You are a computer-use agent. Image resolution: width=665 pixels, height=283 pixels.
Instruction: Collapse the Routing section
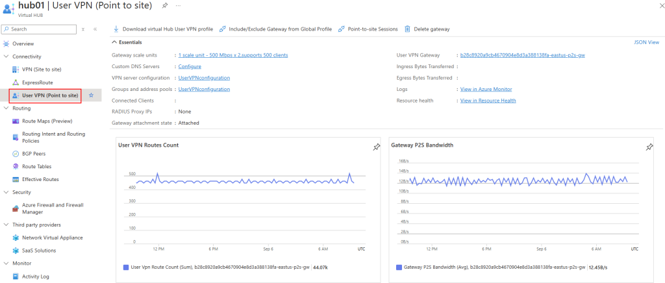tap(6, 108)
